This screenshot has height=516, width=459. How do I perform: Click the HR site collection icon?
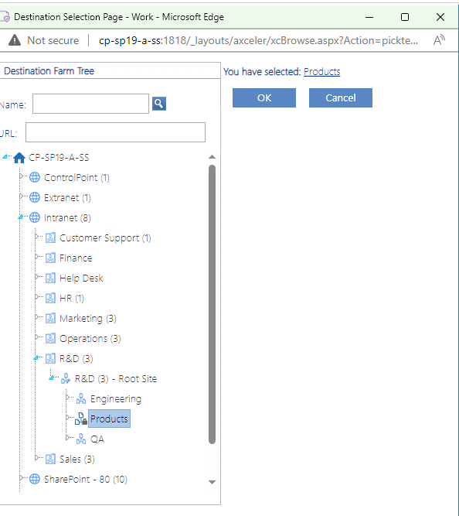coord(50,298)
